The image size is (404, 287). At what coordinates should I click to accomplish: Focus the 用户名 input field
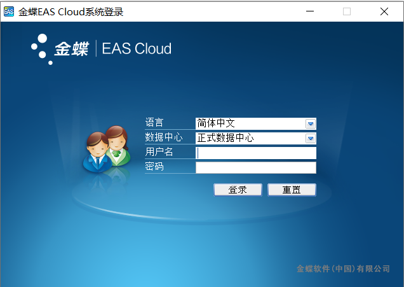(x=256, y=153)
